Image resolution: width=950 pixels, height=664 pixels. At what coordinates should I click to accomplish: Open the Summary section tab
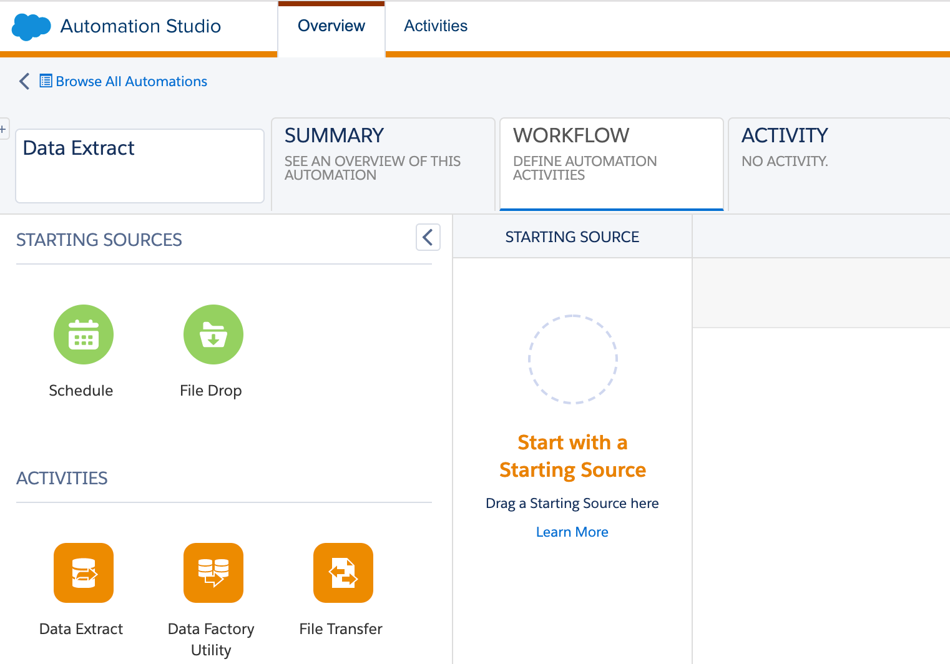coord(383,164)
